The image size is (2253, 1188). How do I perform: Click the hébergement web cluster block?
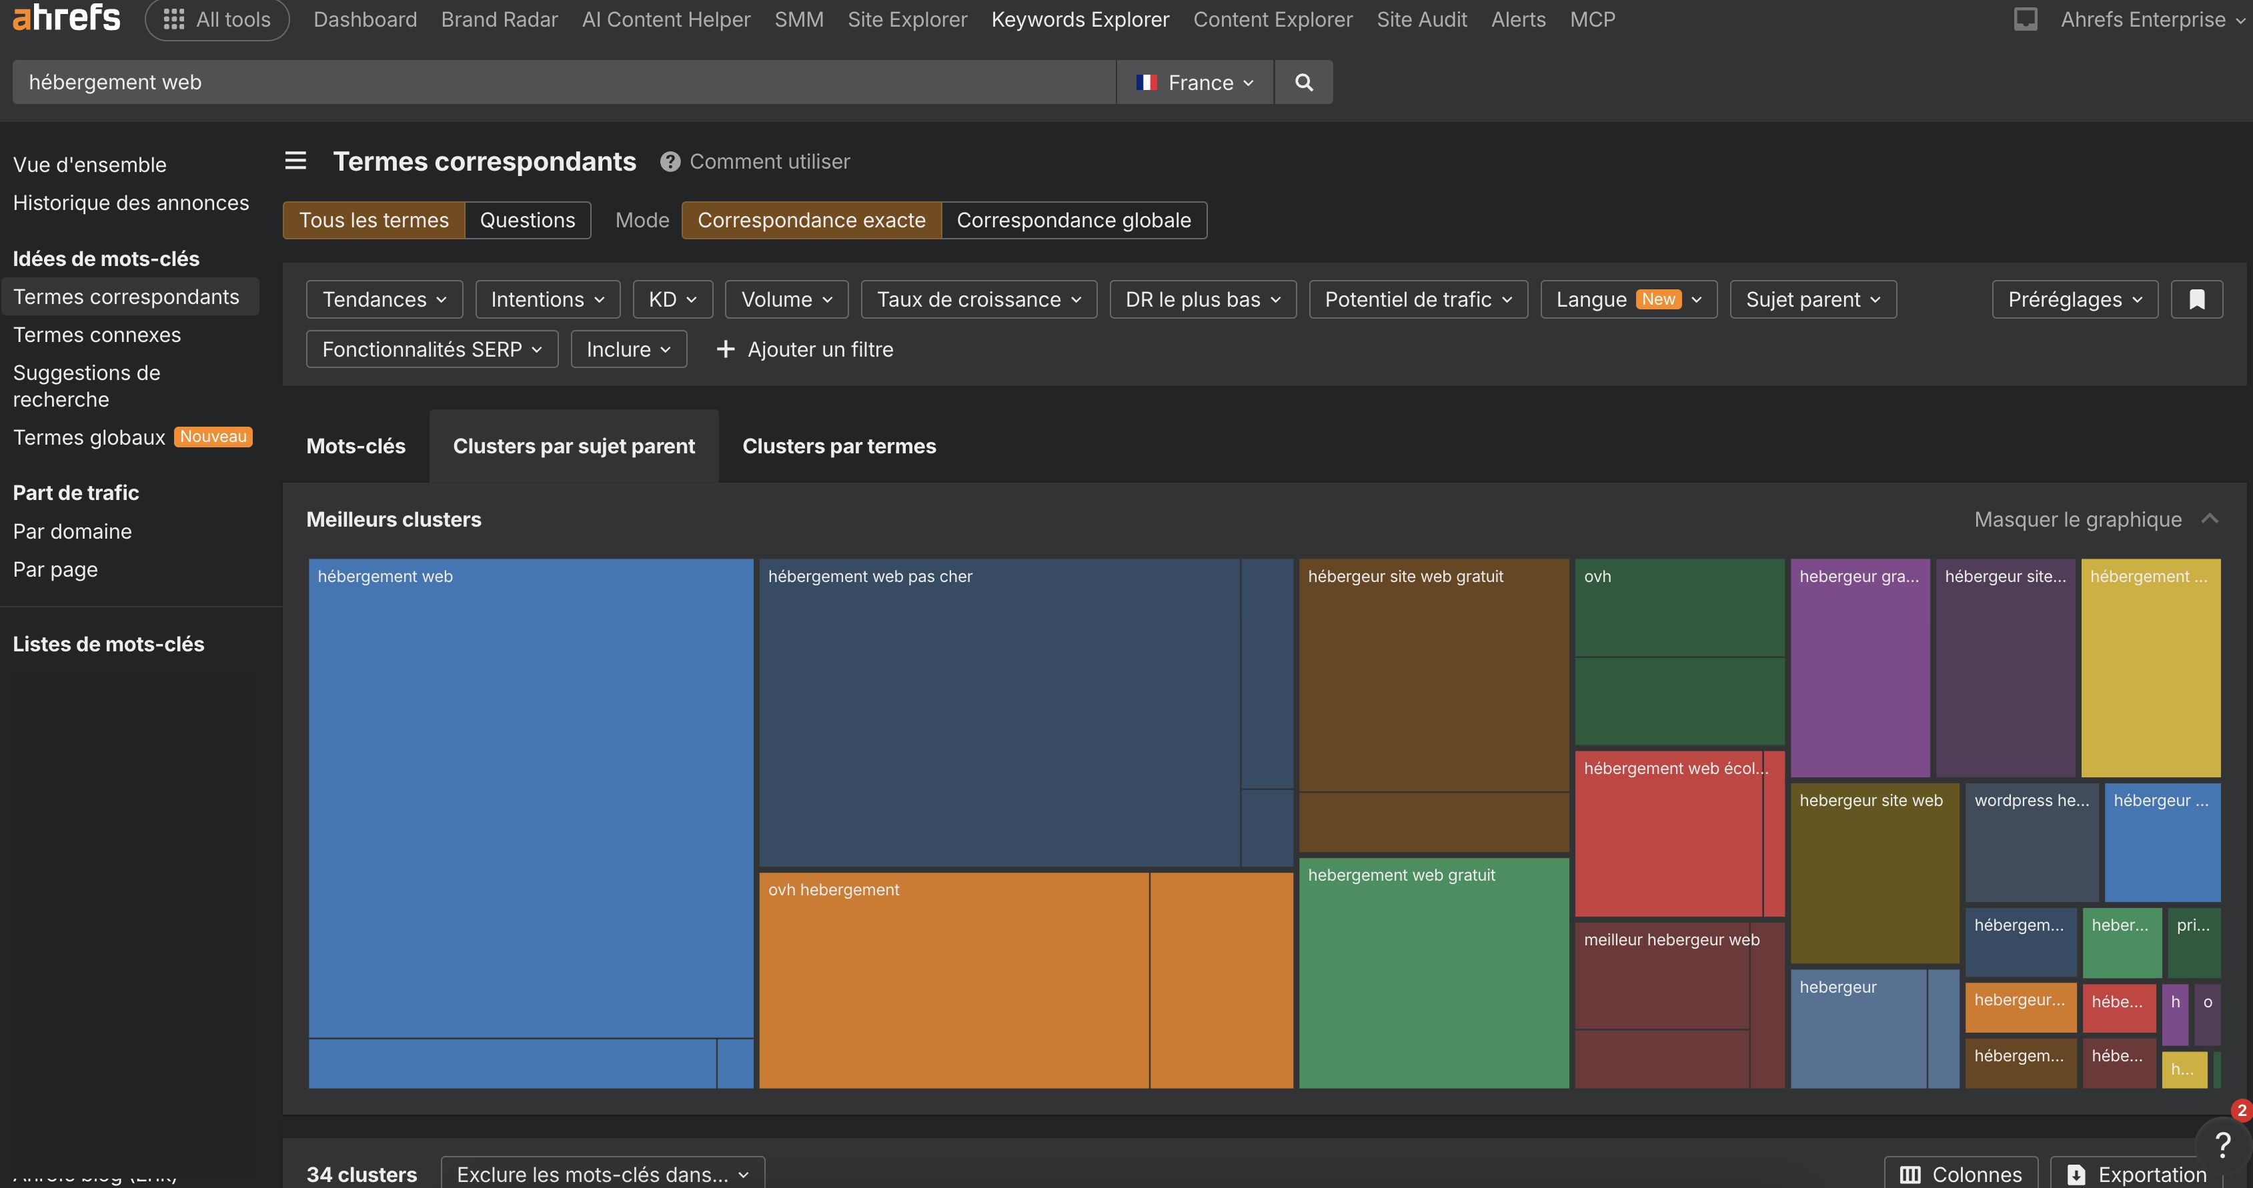point(529,787)
